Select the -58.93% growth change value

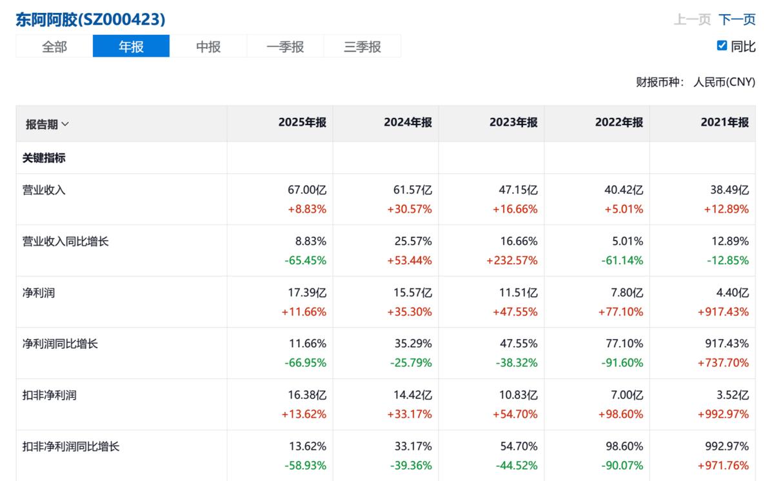point(306,466)
